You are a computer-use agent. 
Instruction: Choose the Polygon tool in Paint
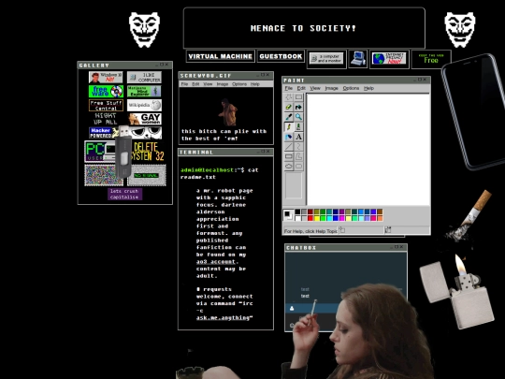click(298, 156)
